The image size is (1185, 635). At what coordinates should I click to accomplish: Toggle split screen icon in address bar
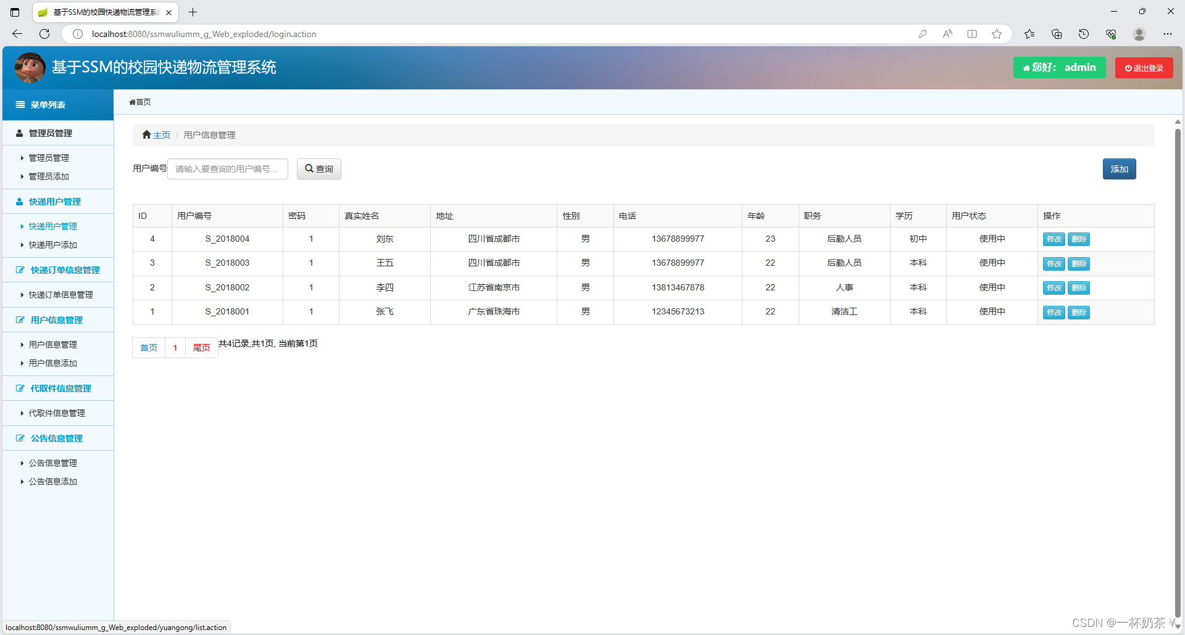pos(972,34)
